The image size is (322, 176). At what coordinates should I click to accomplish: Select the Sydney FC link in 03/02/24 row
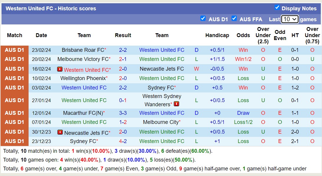(x=161, y=87)
